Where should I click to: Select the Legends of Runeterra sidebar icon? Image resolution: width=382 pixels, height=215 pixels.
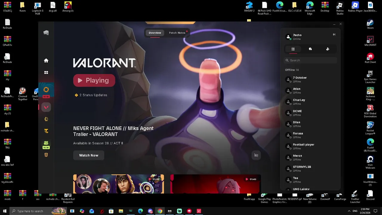tap(46, 155)
